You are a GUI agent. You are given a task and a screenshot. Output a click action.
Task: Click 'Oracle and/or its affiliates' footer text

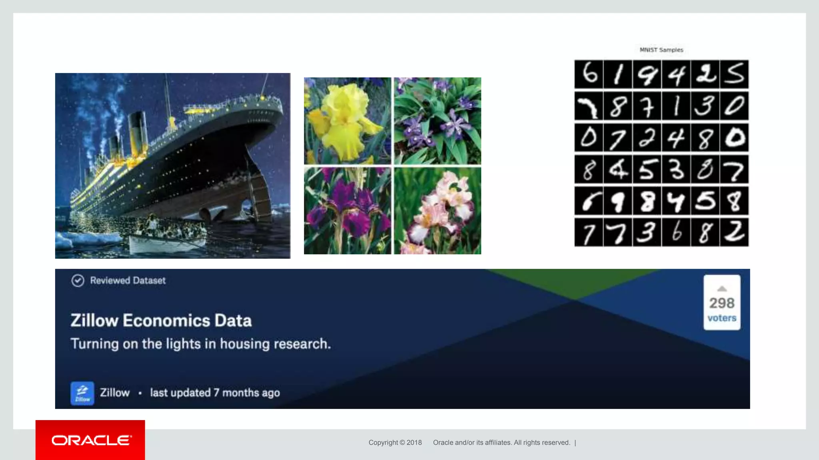click(x=472, y=442)
